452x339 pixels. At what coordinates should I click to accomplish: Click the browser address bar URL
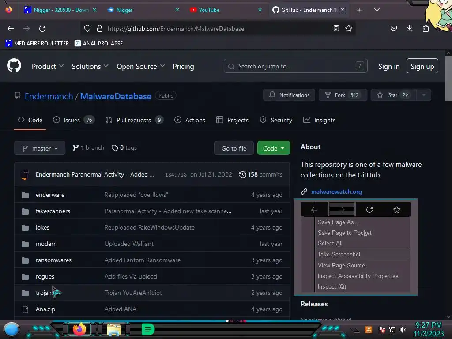tap(176, 29)
